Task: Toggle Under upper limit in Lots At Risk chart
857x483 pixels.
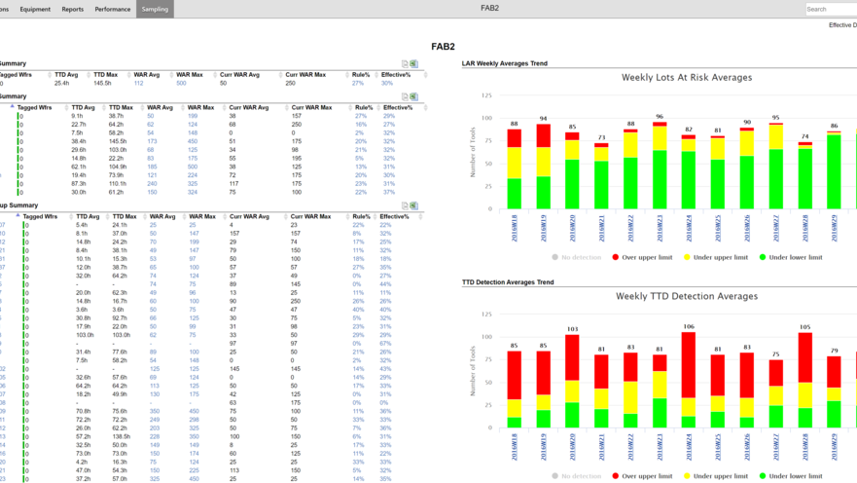Action: [x=715, y=257]
